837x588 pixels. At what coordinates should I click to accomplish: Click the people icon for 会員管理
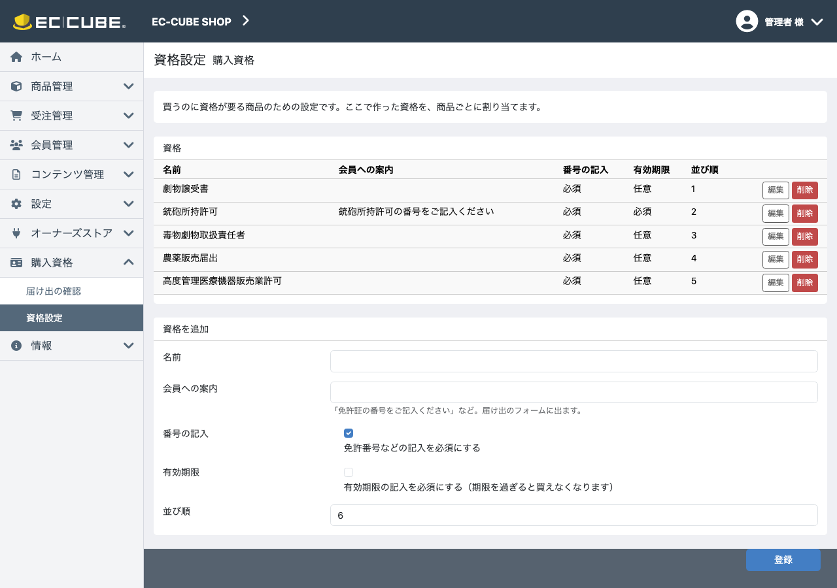tap(16, 145)
